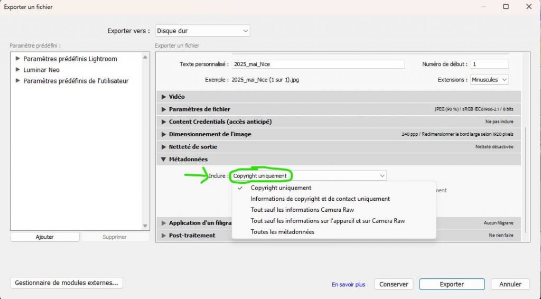This screenshot has height=299, width=541.
Task: Expand Paramètres de fichier section
Action: click(x=164, y=109)
